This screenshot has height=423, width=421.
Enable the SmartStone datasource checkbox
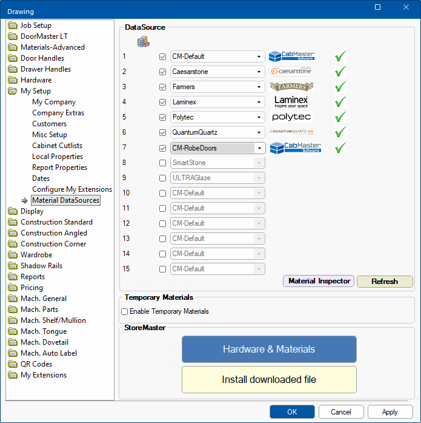[x=162, y=163]
